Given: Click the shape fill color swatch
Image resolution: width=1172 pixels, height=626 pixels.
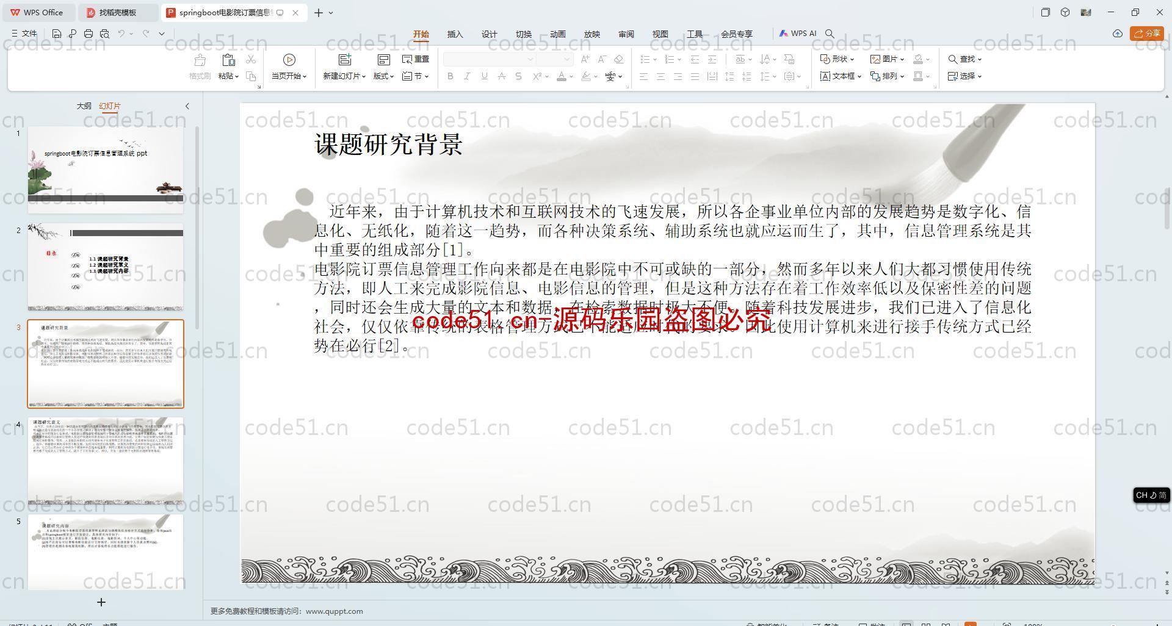Looking at the screenshot, I should 918,59.
